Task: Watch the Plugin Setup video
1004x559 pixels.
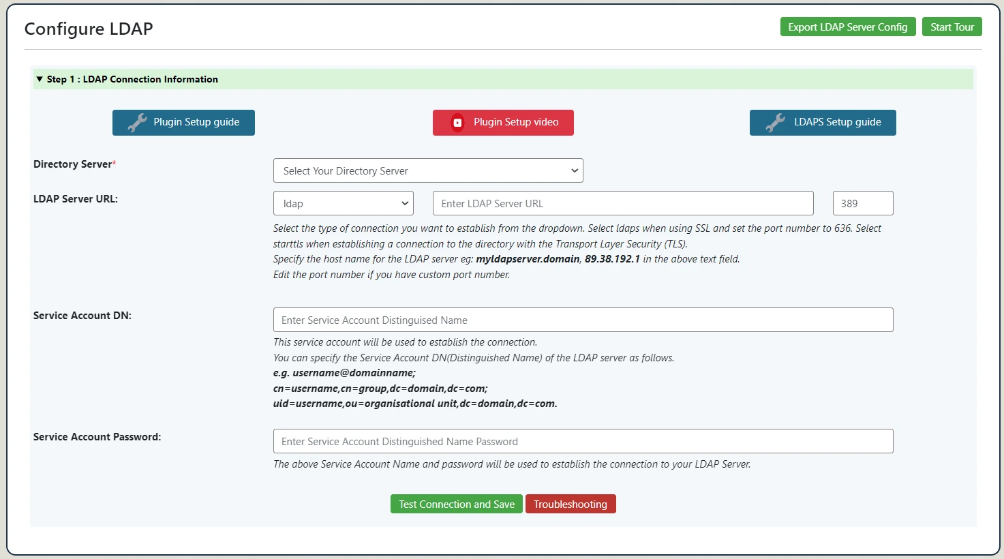Action: click(x=503, y=122)
